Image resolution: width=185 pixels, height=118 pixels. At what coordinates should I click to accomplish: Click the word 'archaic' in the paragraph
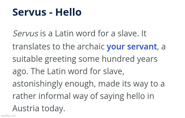[x=92, y=47]
